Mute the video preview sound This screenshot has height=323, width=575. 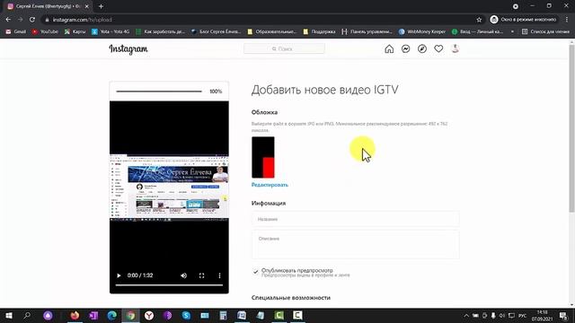(183, 275)
